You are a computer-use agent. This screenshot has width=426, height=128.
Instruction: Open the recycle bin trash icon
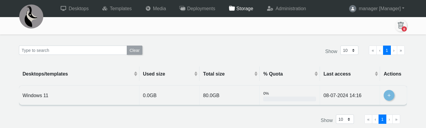(x=401, y=25)
